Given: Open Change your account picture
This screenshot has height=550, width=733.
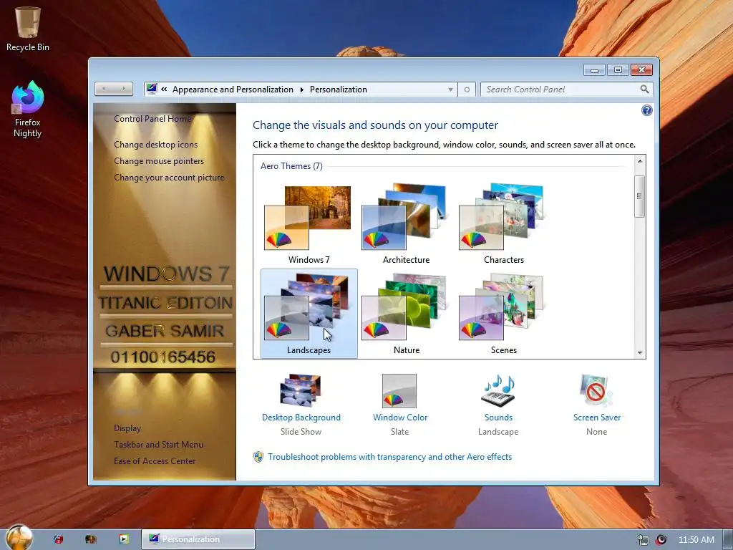Looking at the screenshot, I should tap(169, 178).
